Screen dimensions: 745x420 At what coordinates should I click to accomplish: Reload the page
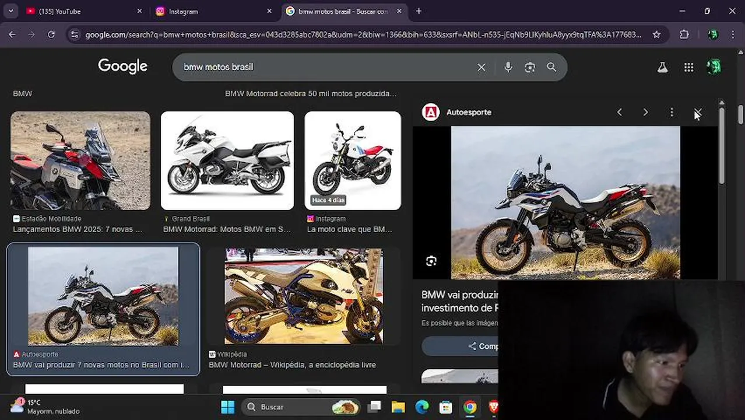[51, 34]
